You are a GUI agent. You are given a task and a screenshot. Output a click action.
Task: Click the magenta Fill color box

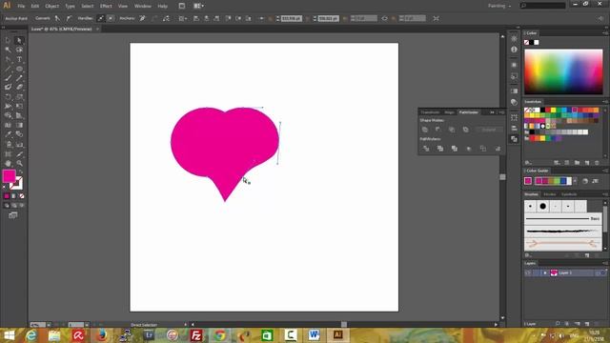(9, 176)
